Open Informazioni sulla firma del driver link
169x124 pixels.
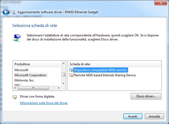point(44,103)
